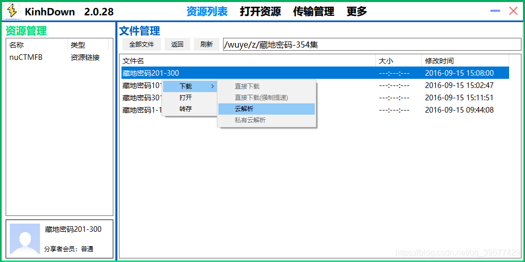This screenshot has height=262, width=525.
Task: Click the 刷新 button
Action: (207, 44)
